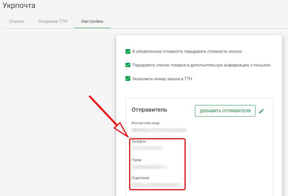
Task: Click the Контактное лицо label
Action: click(x=146, y=123)
